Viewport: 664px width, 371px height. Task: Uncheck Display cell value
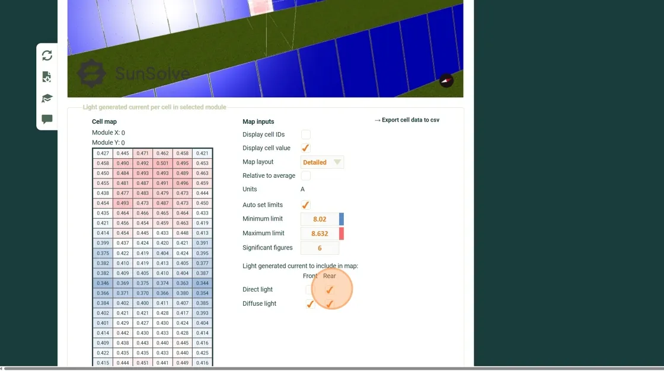[x=306, y=148]
